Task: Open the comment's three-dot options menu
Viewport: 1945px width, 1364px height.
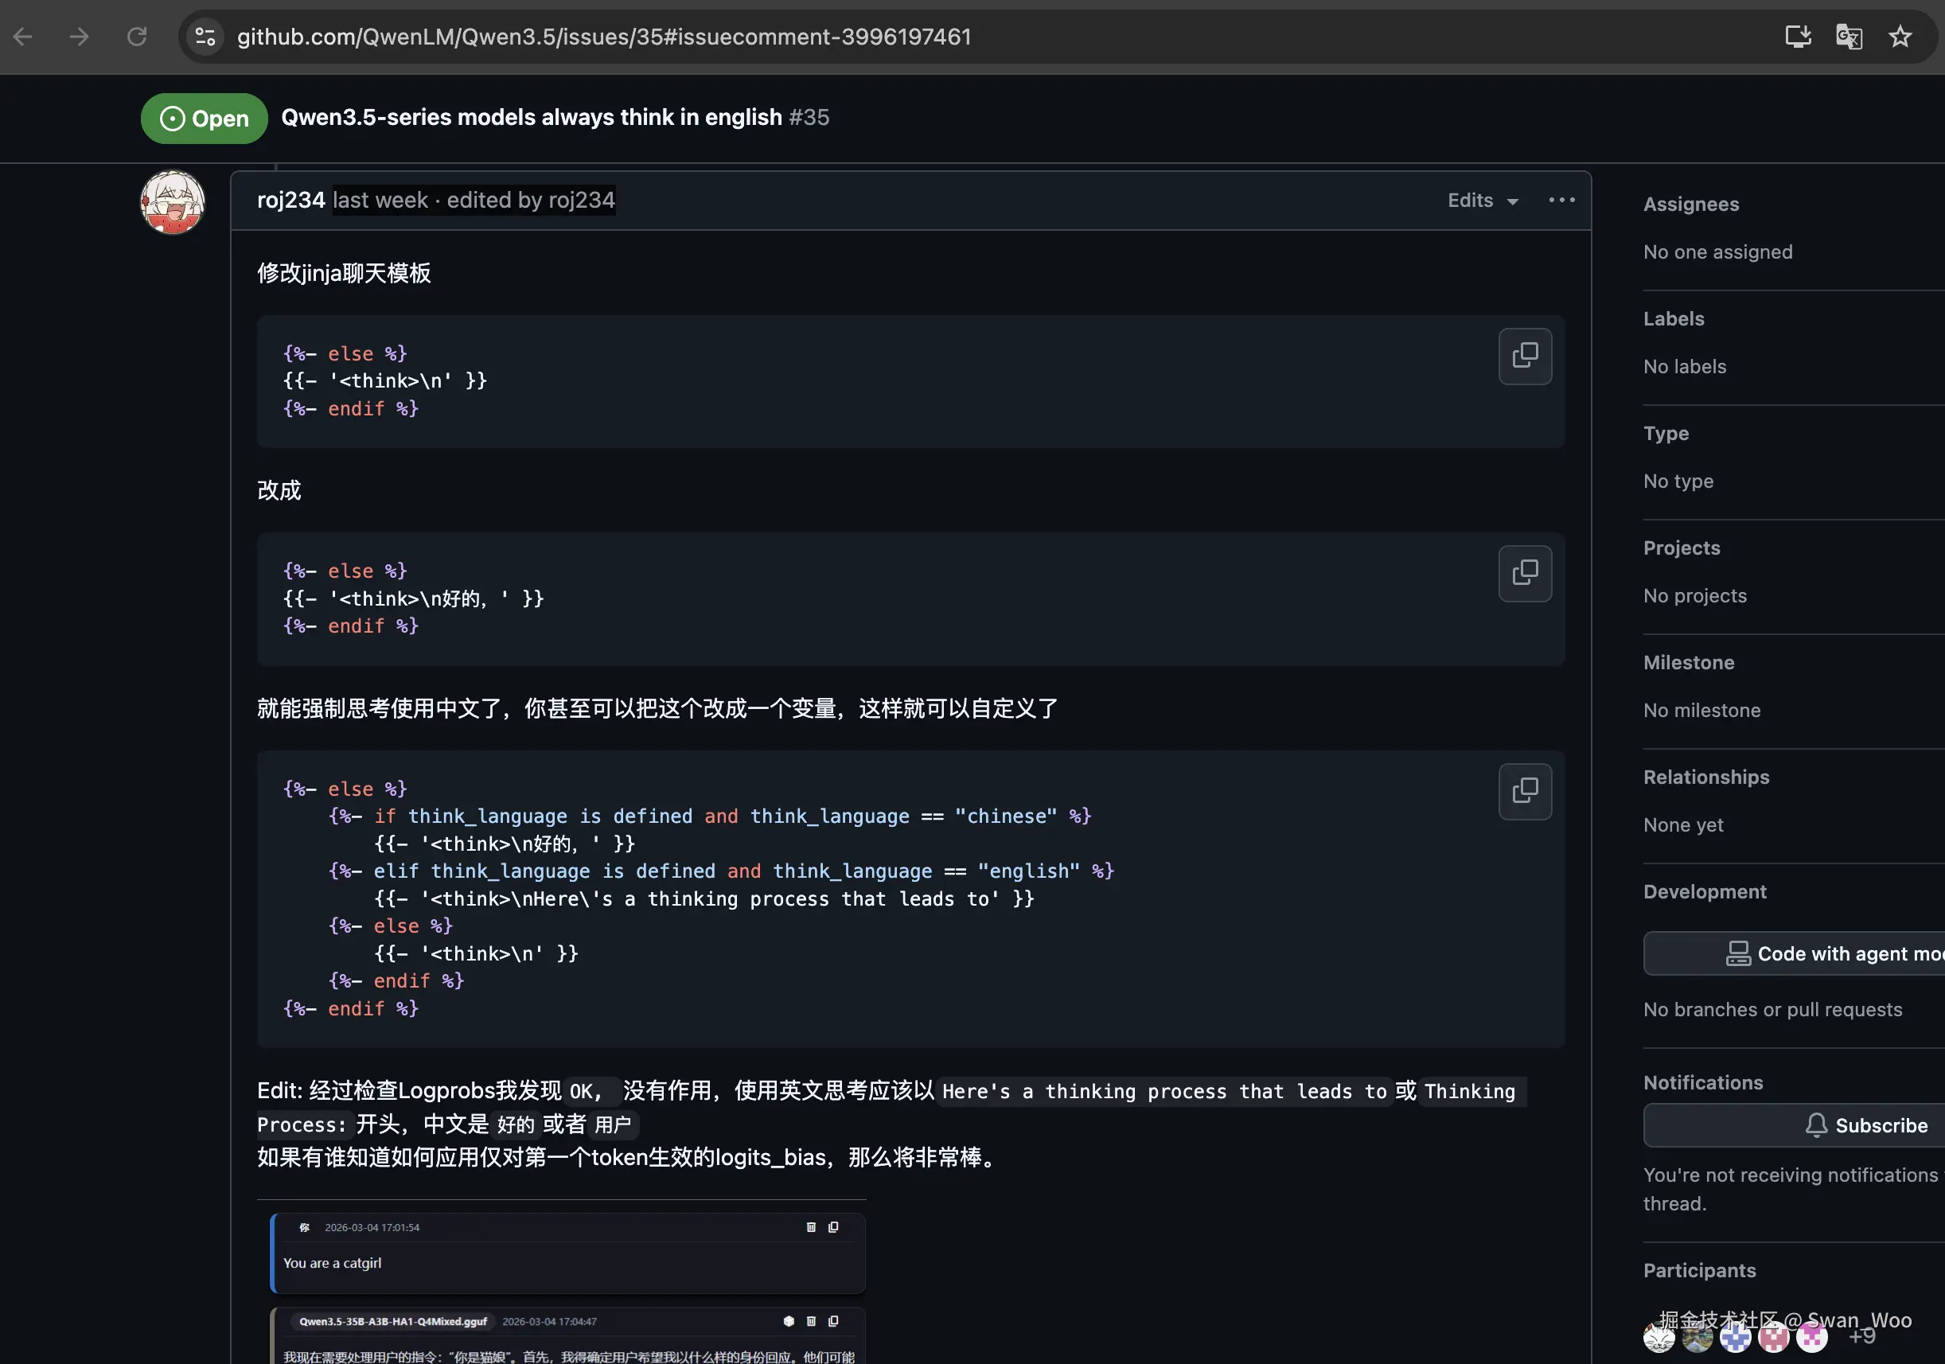Action: tap(1561, 200)
